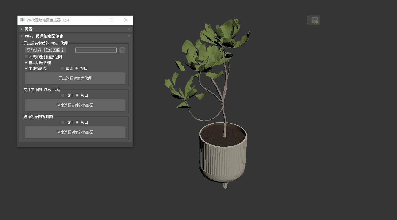Click grip handle on VRay 代理缩略图创建 rollout

pos(129,36)
